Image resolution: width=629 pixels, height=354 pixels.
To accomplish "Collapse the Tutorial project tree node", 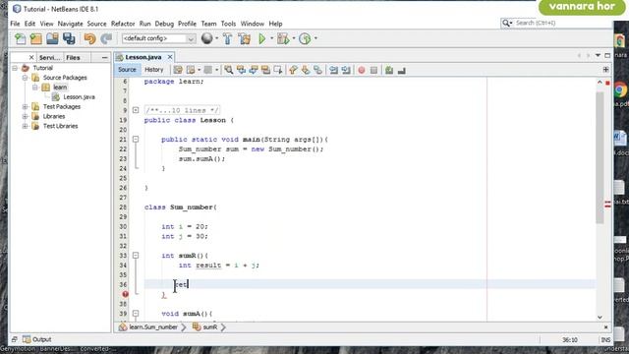I will pos(15,68).
